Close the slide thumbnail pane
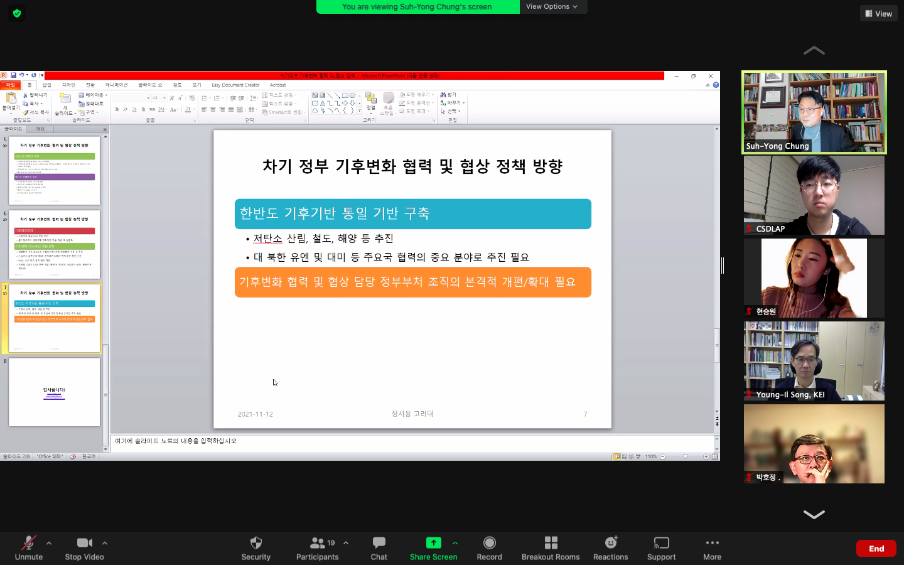Screen dimensions: 904x565 point(105,129)
